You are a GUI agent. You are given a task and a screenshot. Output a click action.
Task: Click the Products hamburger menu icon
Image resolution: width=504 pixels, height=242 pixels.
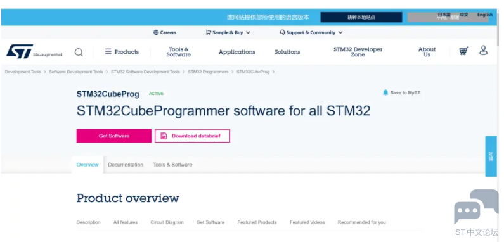tap(108, 51)
